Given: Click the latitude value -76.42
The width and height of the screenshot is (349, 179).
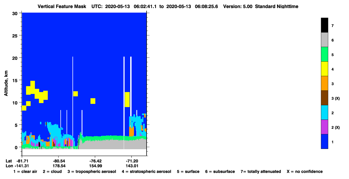Looking at the screenshot, I should [x=95, y=161].
